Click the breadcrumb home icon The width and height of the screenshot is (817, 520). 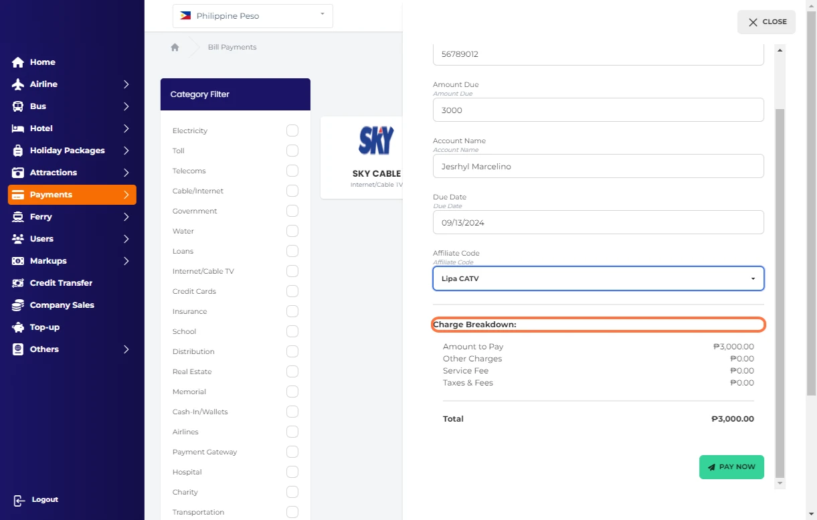pyautogui.click(x=175, y=48)
